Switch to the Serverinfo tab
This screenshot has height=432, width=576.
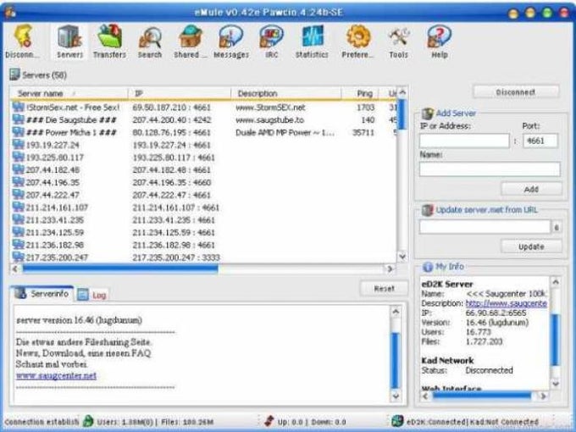(x=42, y=294)
